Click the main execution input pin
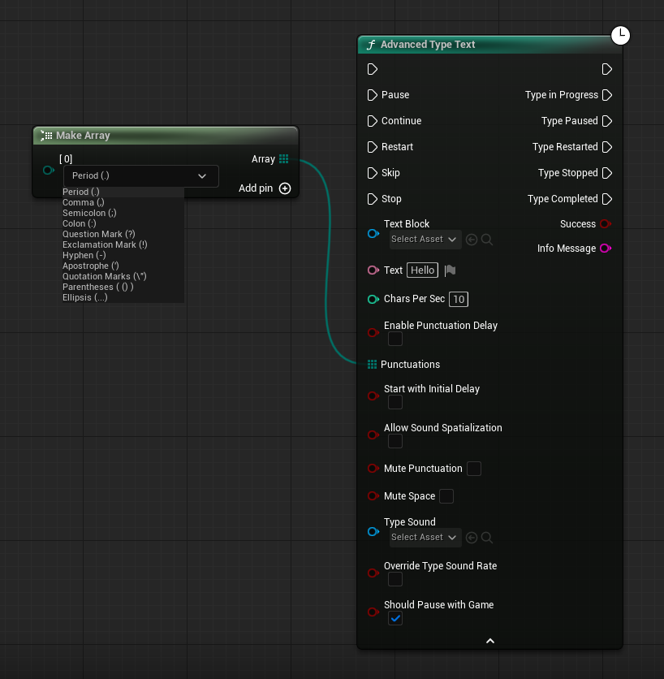Viewport: 664px width, 679px height. tap(373, 69)
